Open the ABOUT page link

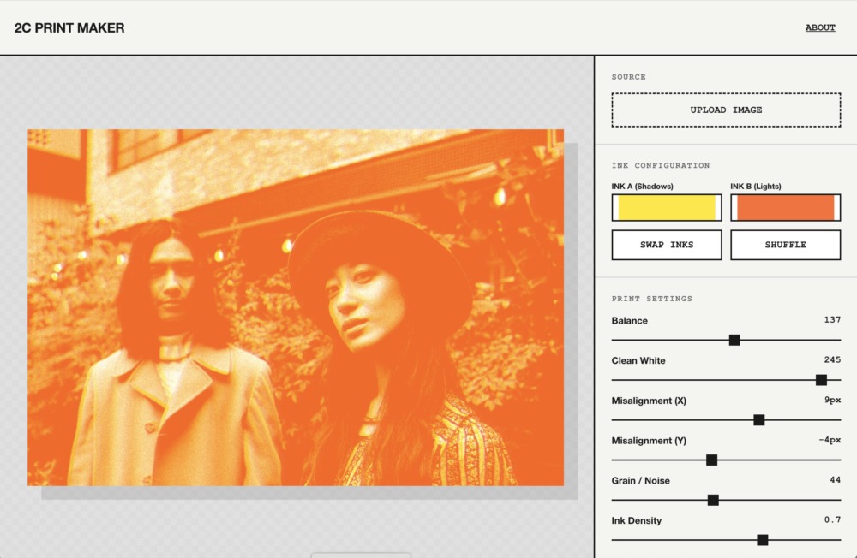(819, 27)
